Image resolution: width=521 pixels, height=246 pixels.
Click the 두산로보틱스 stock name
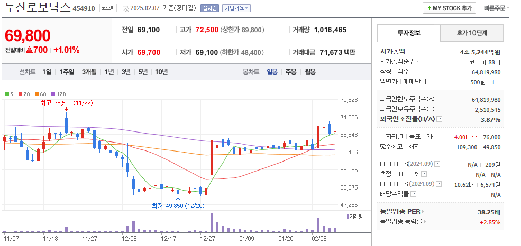pos(36,7)
